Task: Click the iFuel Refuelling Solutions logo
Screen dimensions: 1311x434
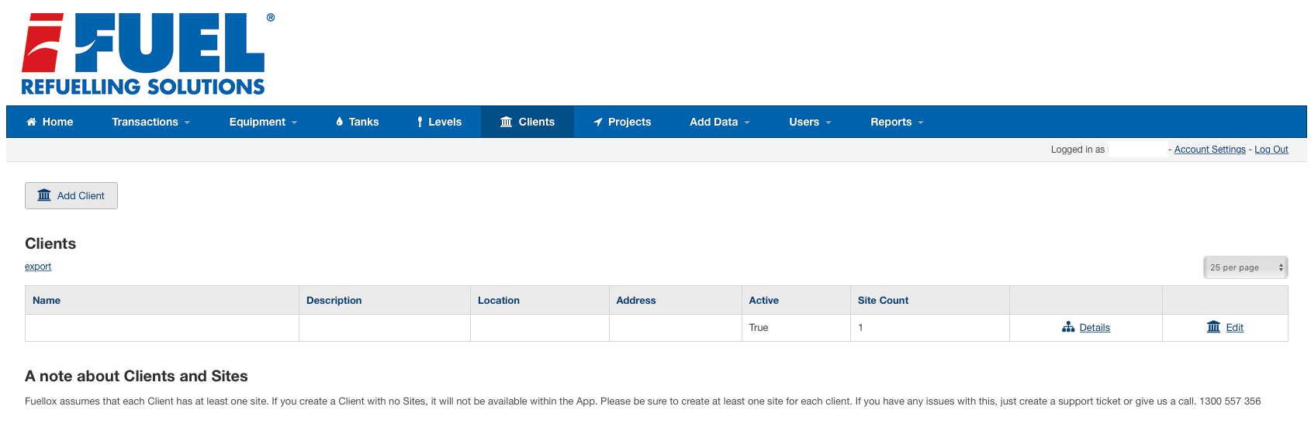Action: 147,53
